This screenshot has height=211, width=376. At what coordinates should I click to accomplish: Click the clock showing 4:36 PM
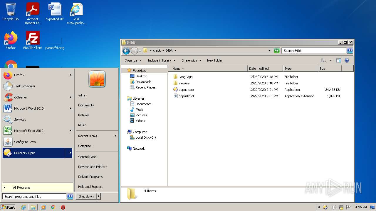[361, 207]
